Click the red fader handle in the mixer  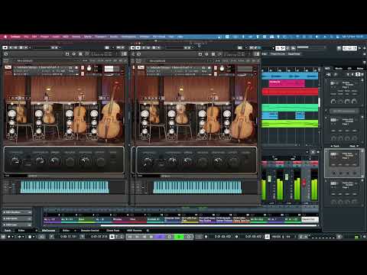(x=304, y=182)
